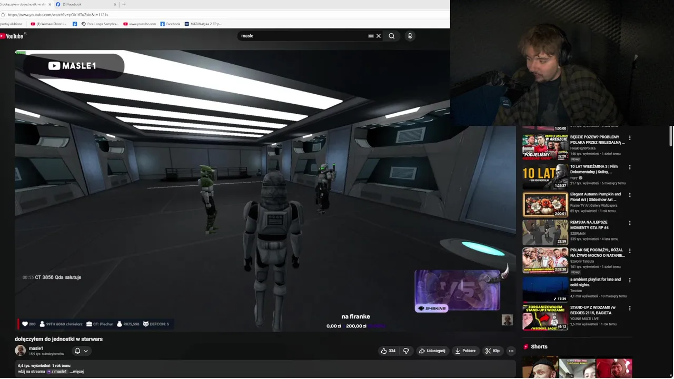674x379 pixels.
Task: Open ambient playlist for late nights title
Action: pyautogui.click(x=596, y=282)
